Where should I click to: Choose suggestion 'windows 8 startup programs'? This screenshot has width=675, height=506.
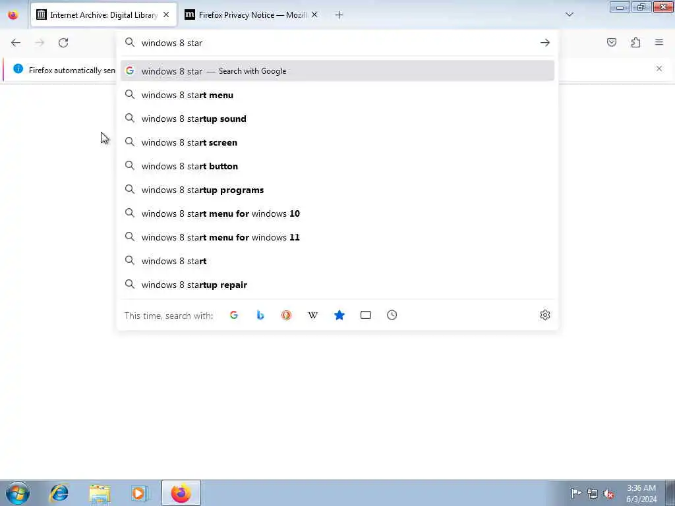[x=337, y=190]
